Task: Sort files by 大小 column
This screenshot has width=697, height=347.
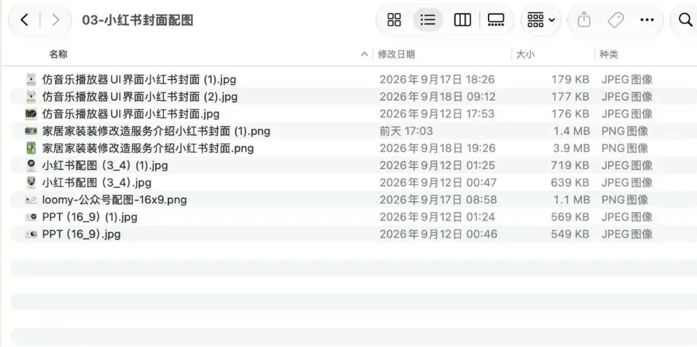Action: (525, 54)
